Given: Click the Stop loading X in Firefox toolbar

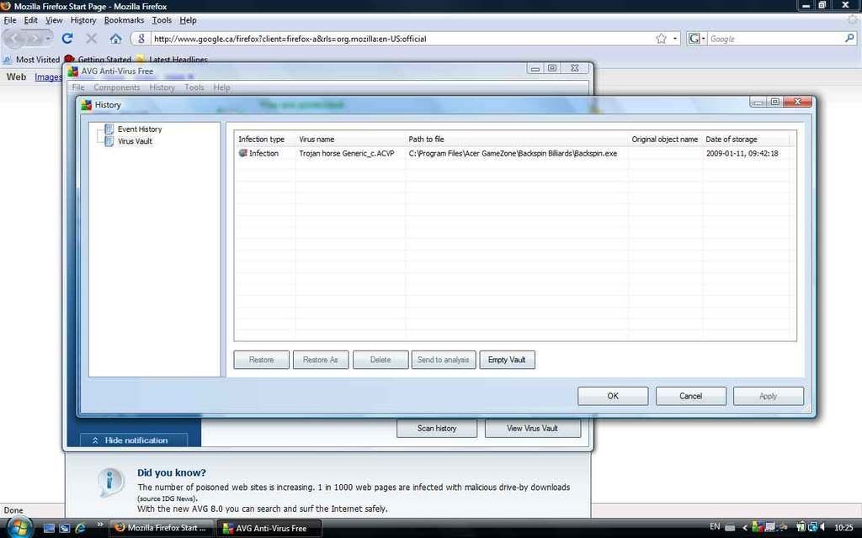Looking at the screenshot, I should coord(91,39).
